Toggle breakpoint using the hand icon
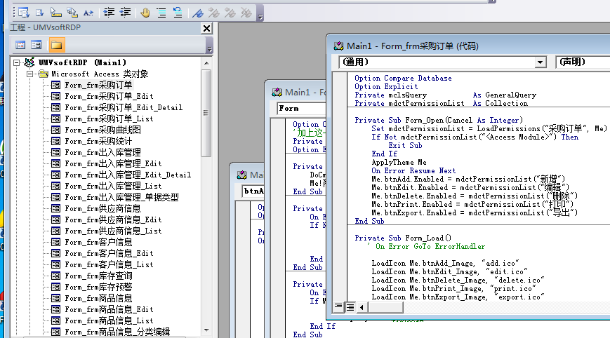The height and width of the screenshot is (338, 610). (145, 13)
